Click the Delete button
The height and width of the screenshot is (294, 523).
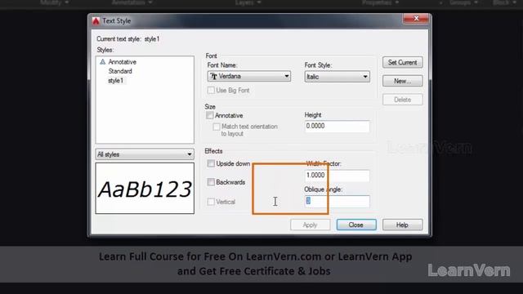[403, 100]
